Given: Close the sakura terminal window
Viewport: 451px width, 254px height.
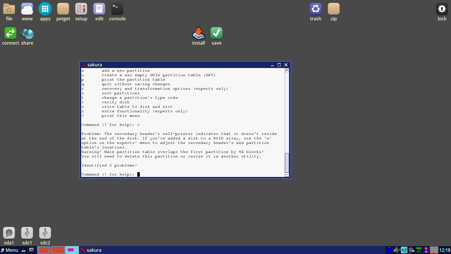Looking at the screenshot, I should click(x=286, y=65).
